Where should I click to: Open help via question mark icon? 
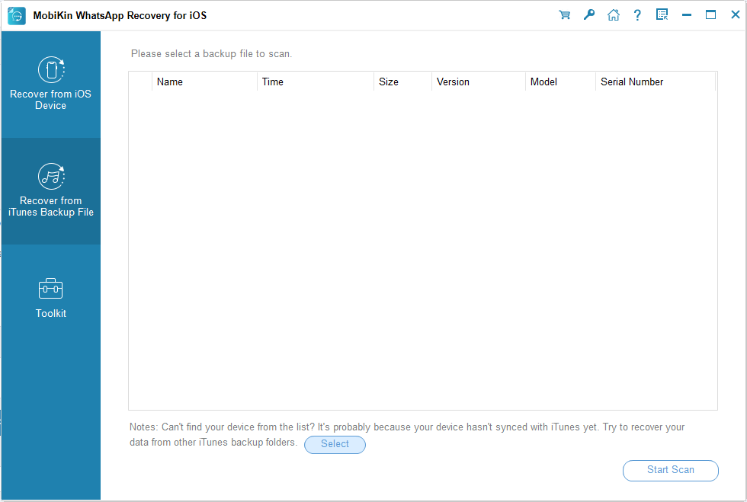click(x=637, y=15)
